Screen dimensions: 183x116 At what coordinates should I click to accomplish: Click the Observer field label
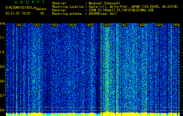(x=59, y=3)
